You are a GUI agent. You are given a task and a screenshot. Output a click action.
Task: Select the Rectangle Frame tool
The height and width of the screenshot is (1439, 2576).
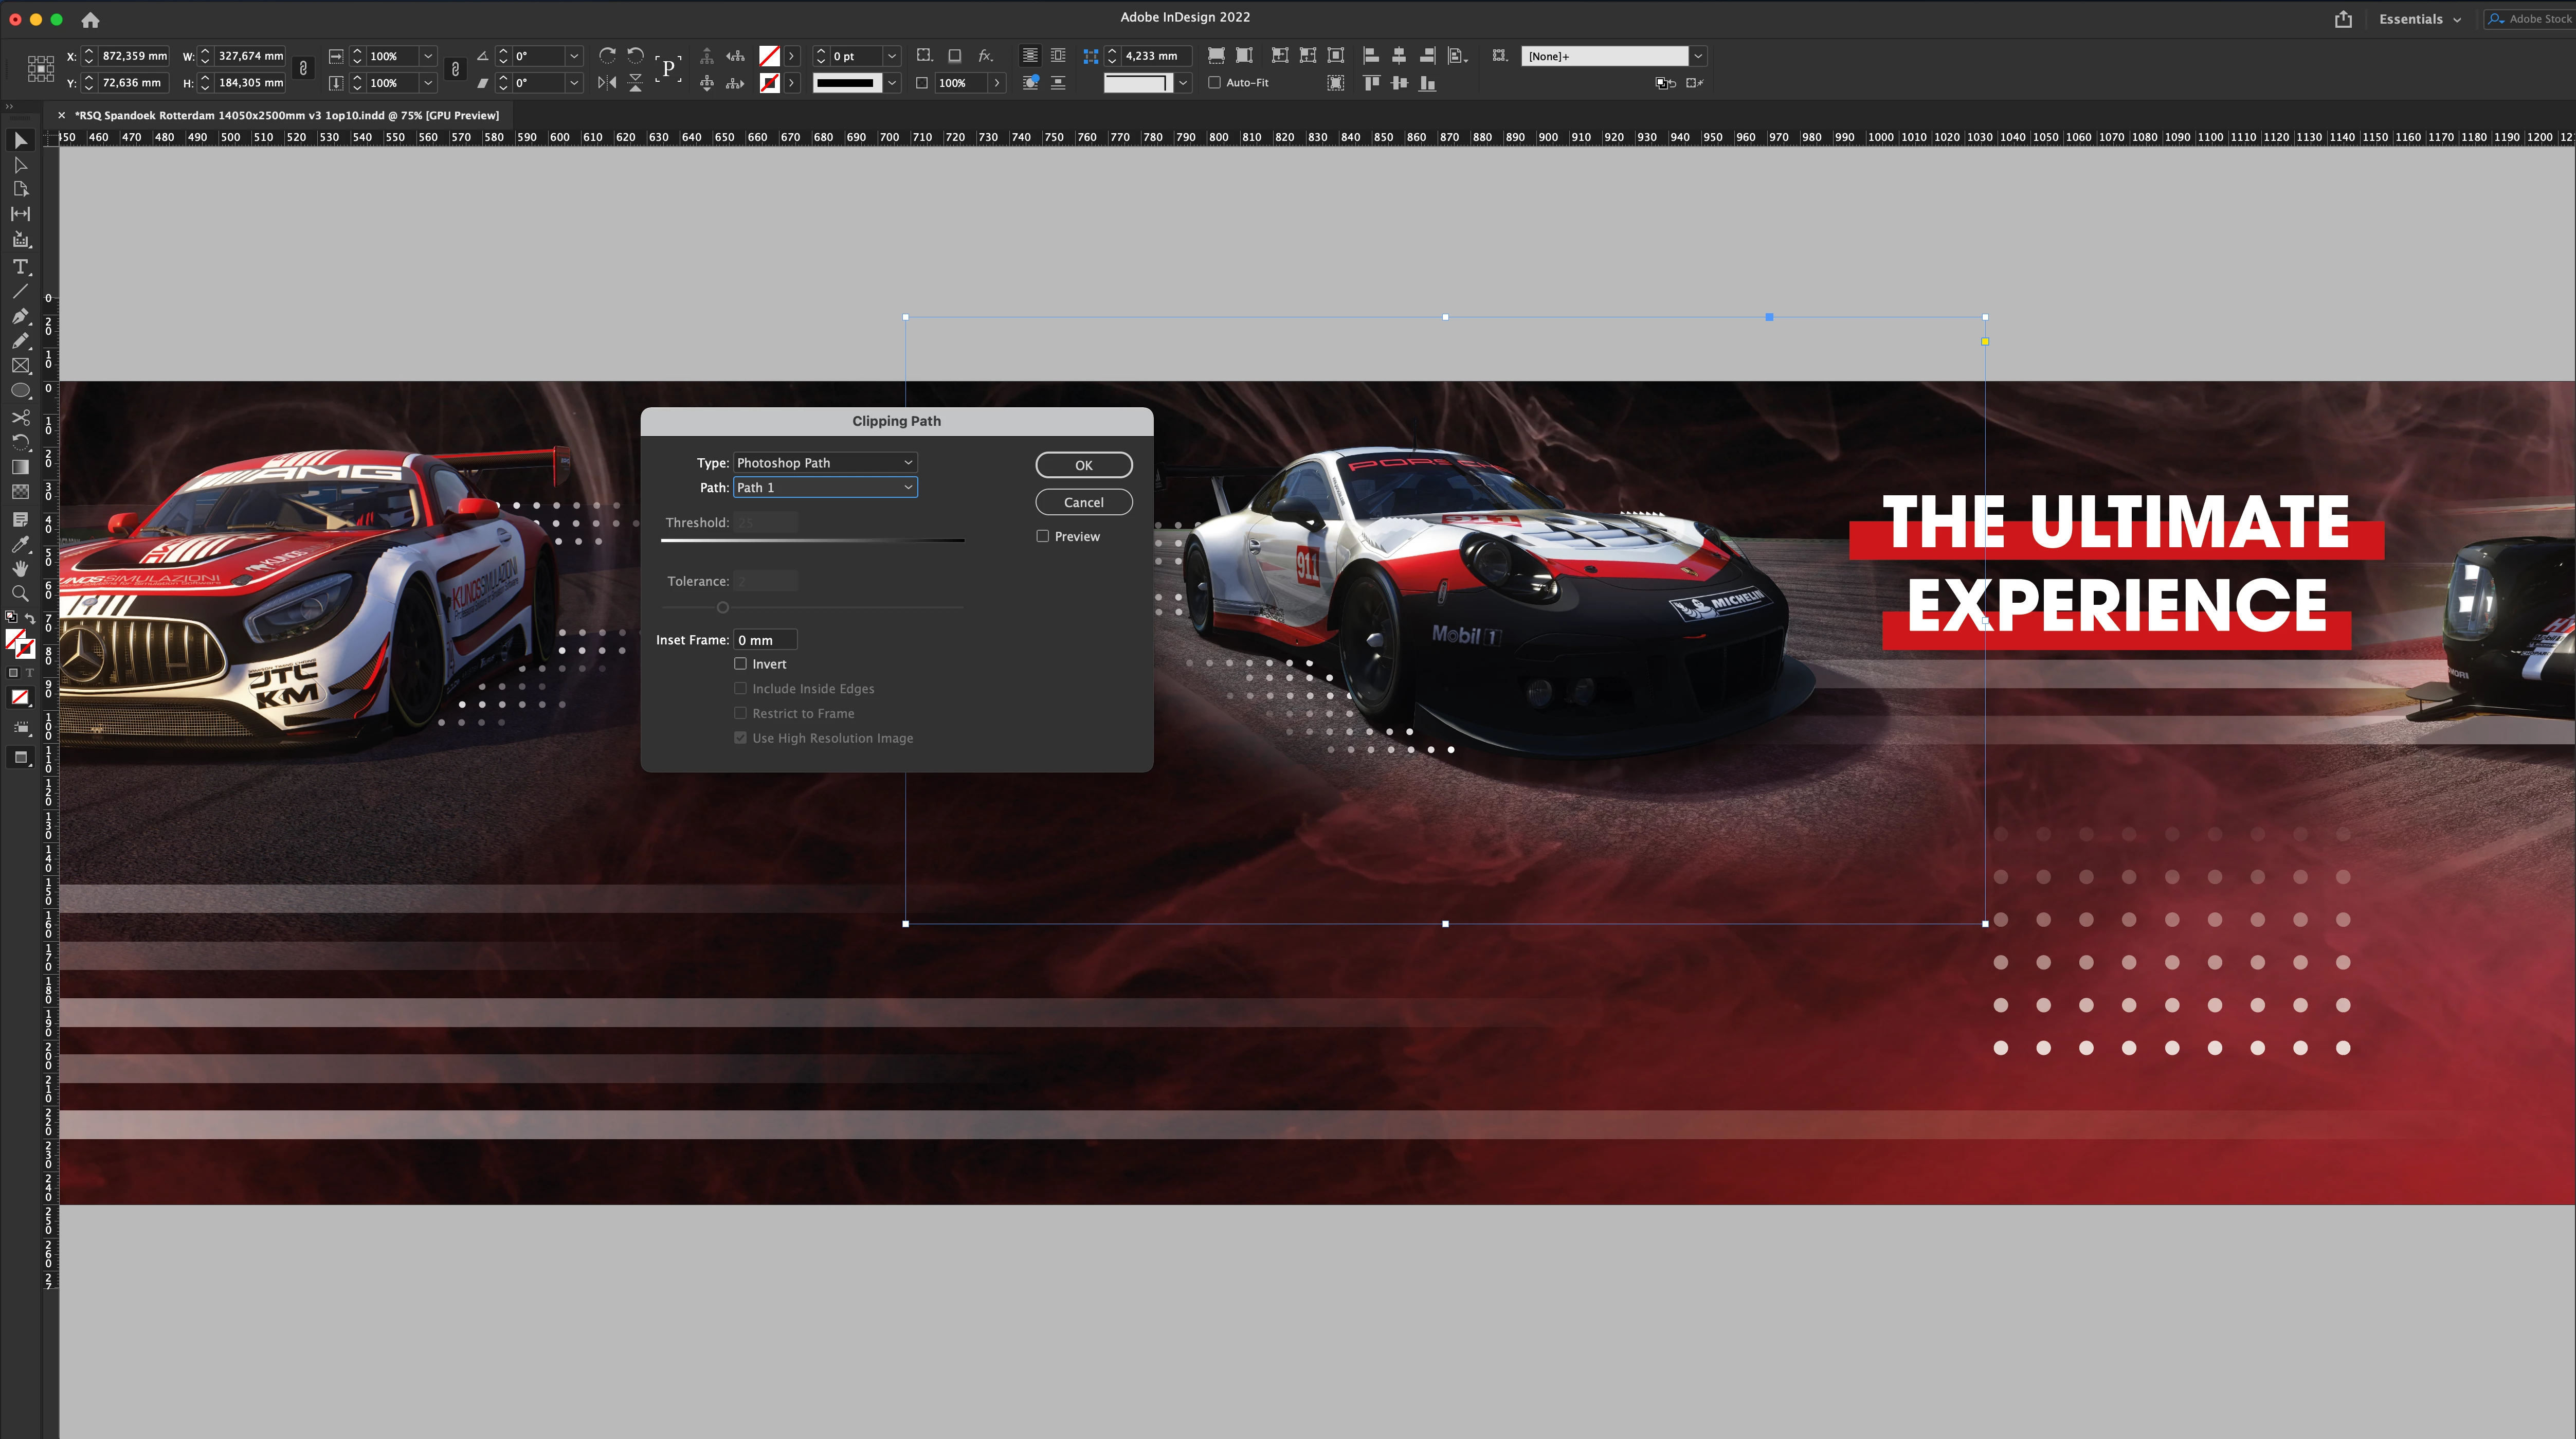click(x=20, y=366)
